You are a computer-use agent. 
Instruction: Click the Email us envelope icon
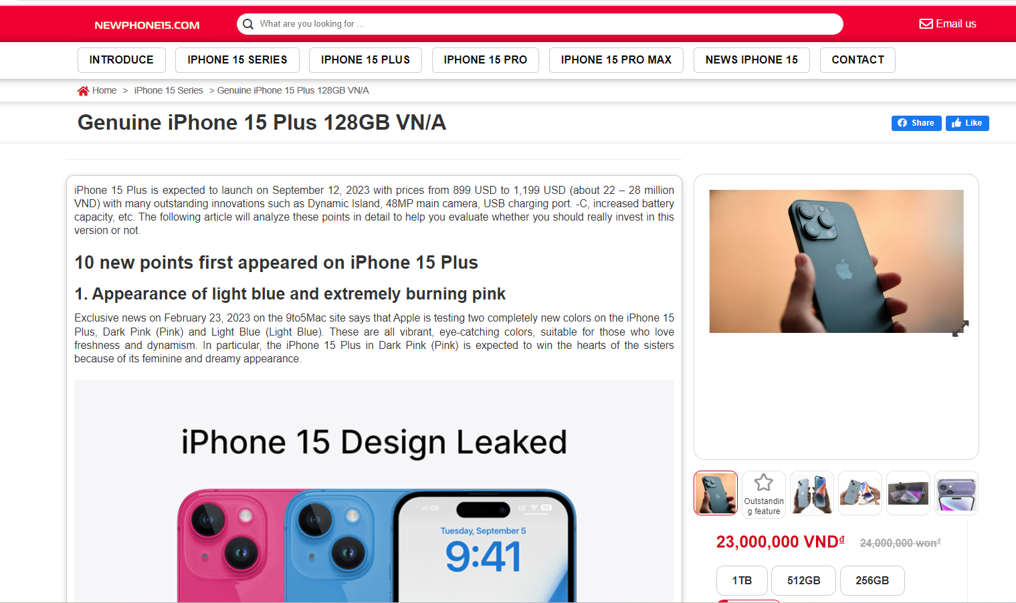tap(926, 24)
